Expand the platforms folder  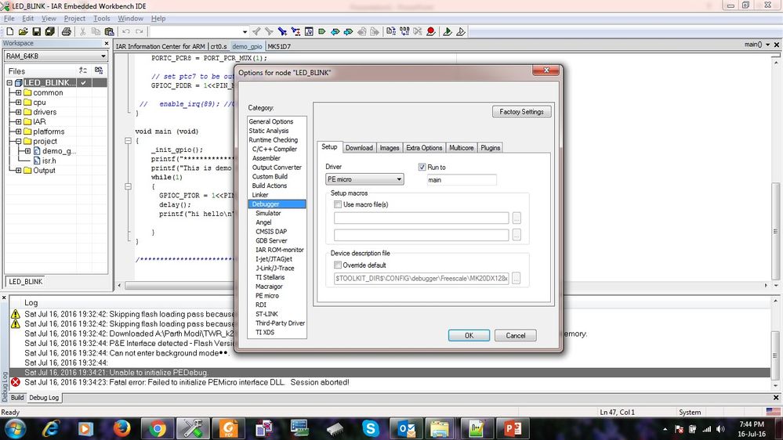(19, 132)
